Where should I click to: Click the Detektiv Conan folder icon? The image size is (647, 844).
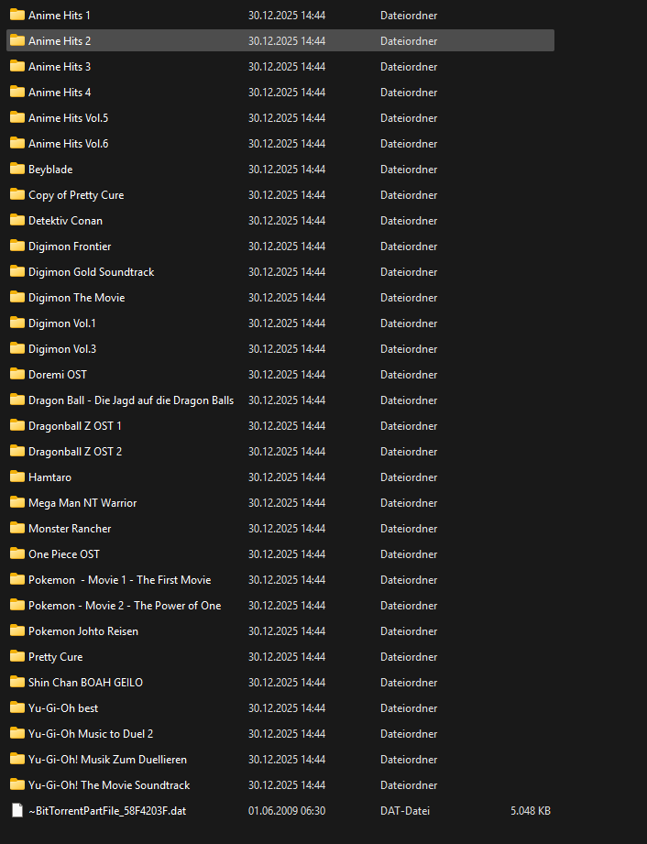point(17,220)
